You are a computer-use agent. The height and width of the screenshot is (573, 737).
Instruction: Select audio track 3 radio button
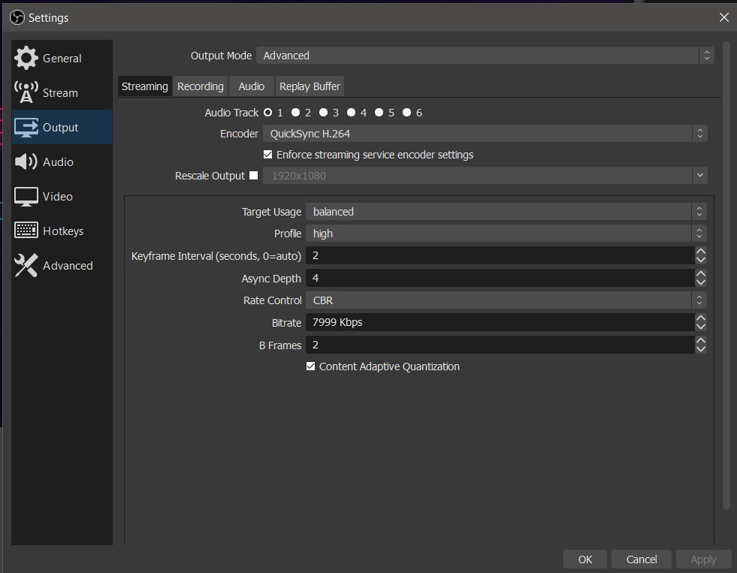(323, 112)
